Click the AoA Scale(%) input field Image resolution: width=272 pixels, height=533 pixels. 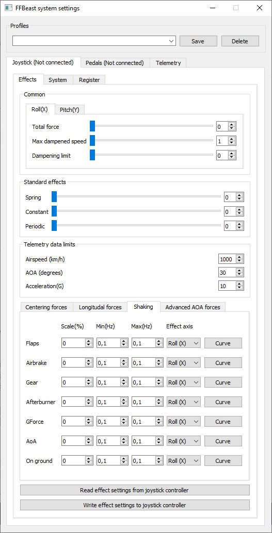(x=74, y=441)
